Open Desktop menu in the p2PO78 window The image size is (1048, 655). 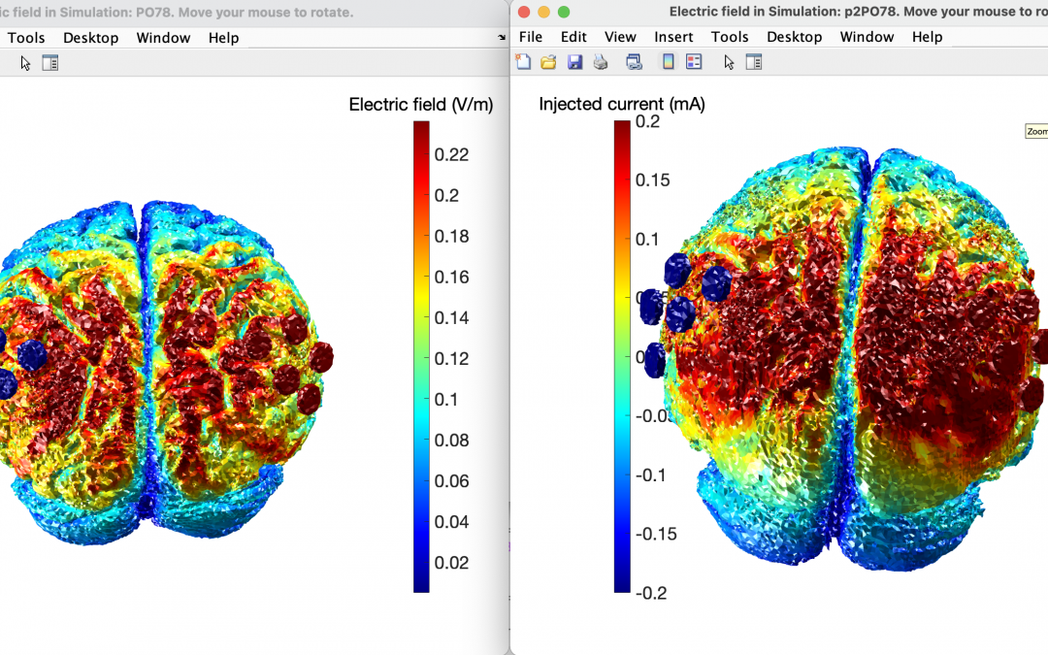point(795,37)
